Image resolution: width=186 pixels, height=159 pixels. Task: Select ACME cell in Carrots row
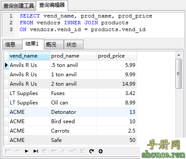(x=29, y=131)
